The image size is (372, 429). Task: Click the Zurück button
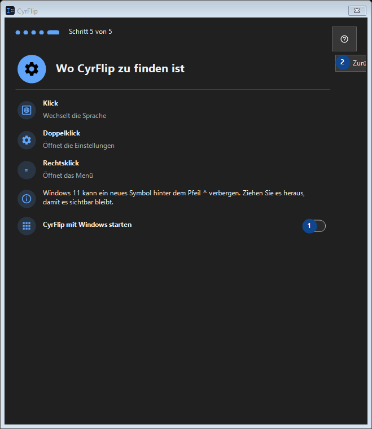pos(351,63)
